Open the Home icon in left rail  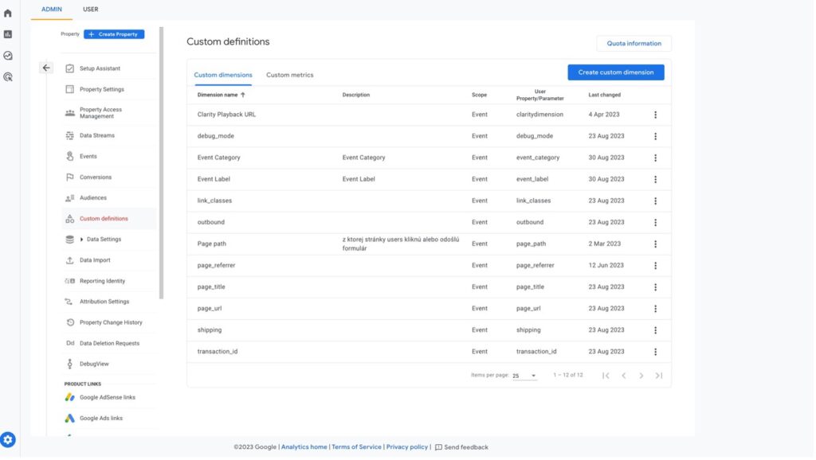coord(8,14)
